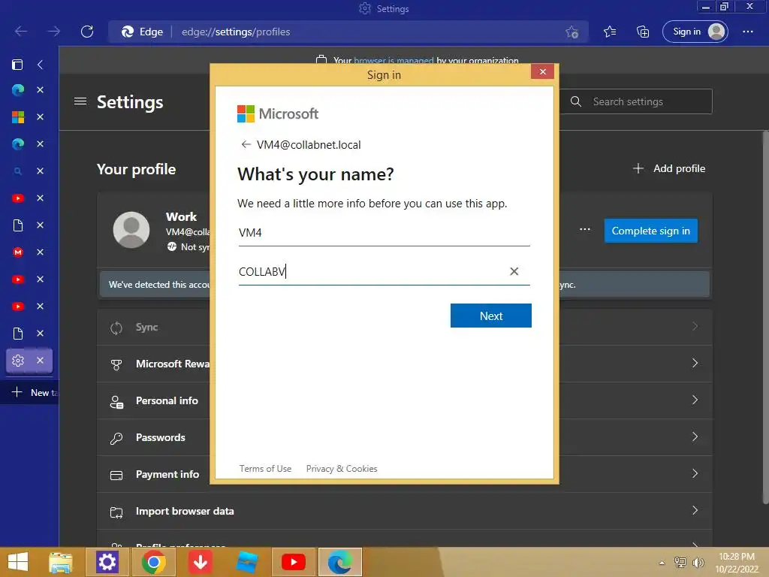Refresh the settings page
Viewport: 769px width, 577px height.
pos(87,32)
